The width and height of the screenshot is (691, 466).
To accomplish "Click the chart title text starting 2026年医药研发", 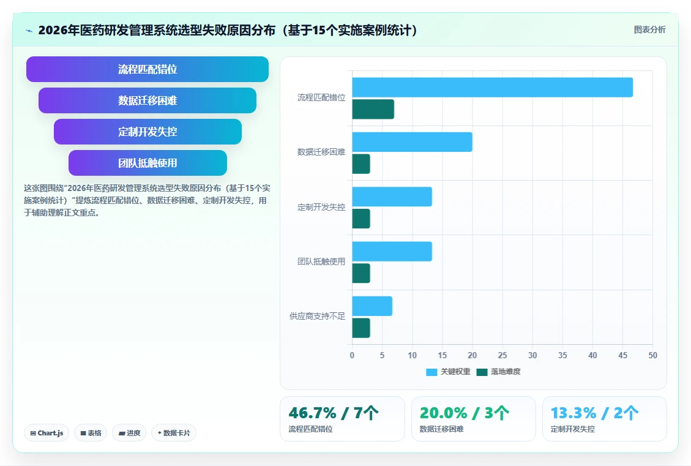I will click(228, 31).
